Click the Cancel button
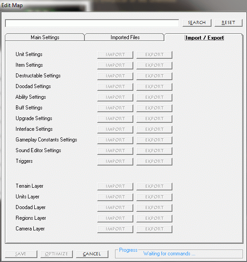The width and height of the screenshot is (247, 262). point(92,254)
